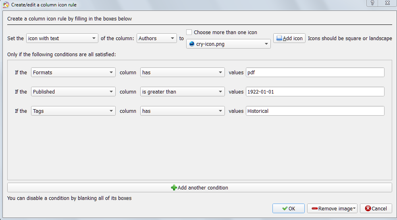Screen dimensions: 397x220
Task: Open the Tags column dropdown
Action: point(73,111)
